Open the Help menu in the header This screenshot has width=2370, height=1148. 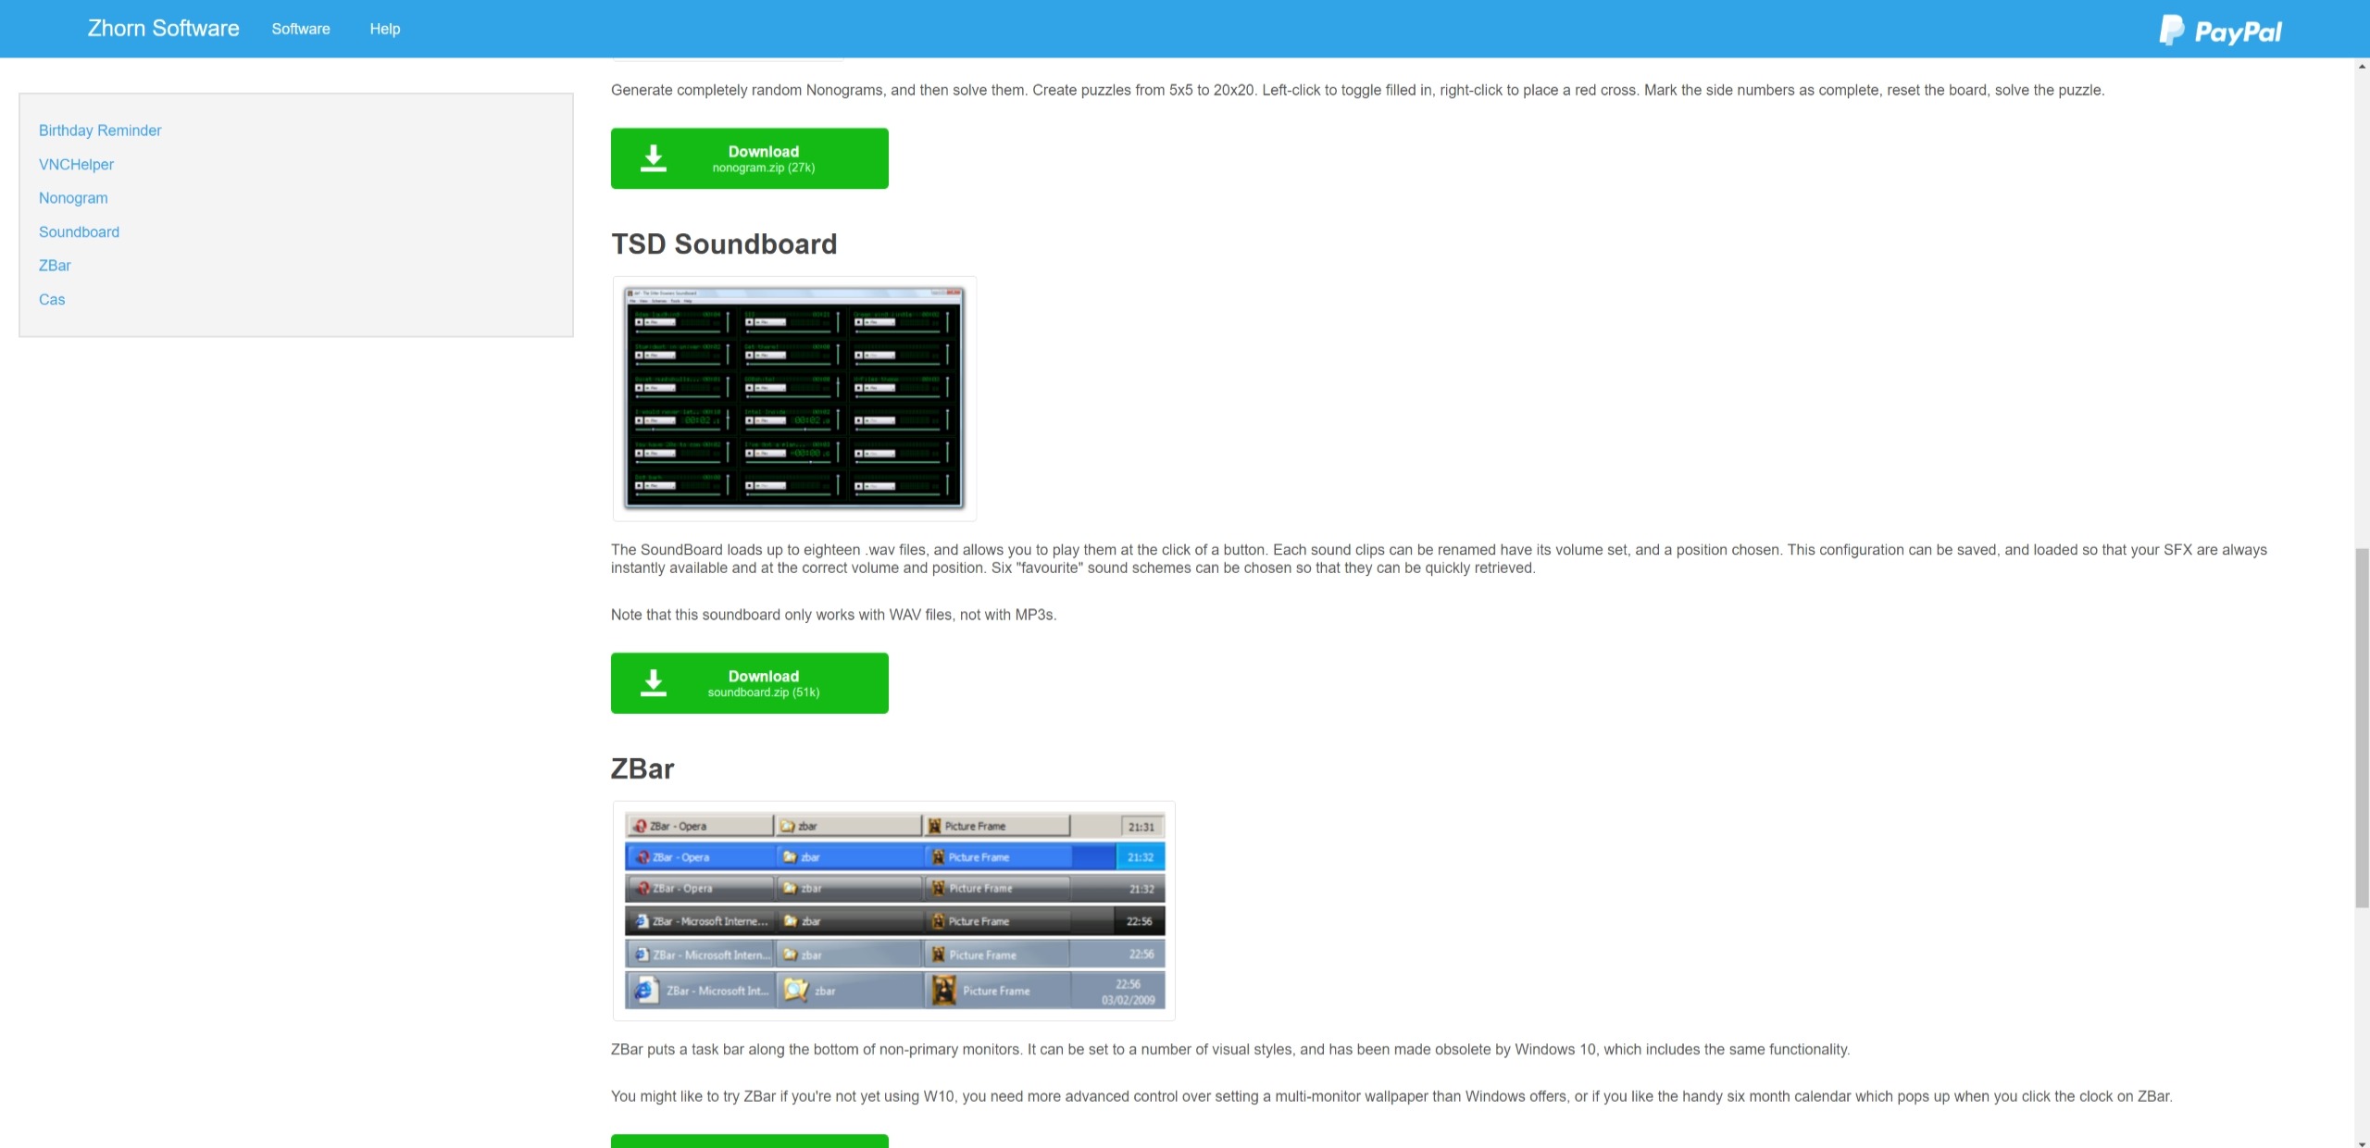(385, 29)
